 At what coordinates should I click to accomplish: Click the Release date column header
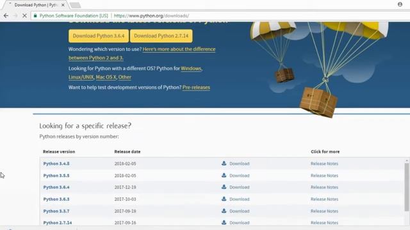127,151
